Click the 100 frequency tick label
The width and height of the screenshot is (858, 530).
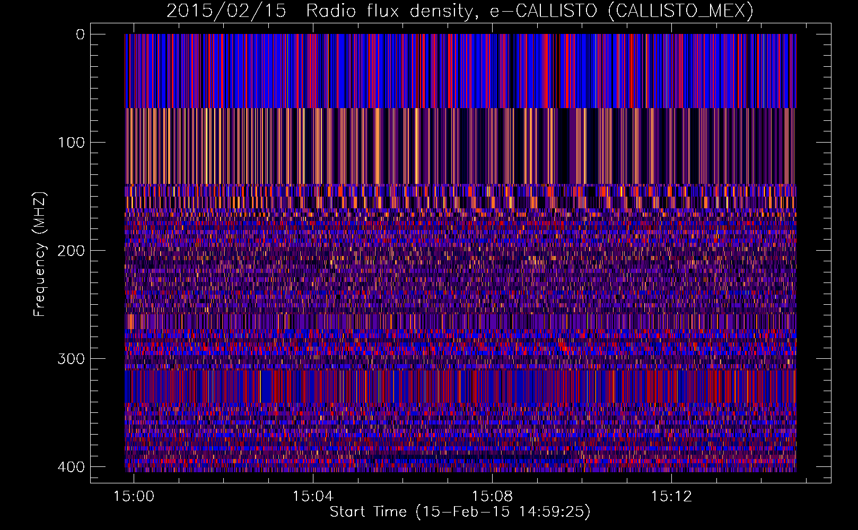(71, 143)
